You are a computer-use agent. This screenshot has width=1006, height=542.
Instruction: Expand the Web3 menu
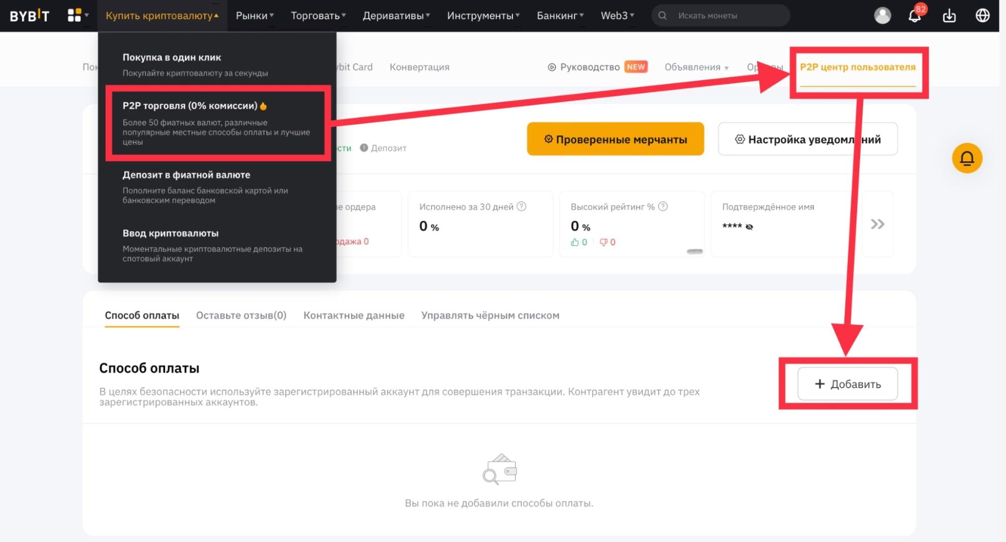[617, 16]
